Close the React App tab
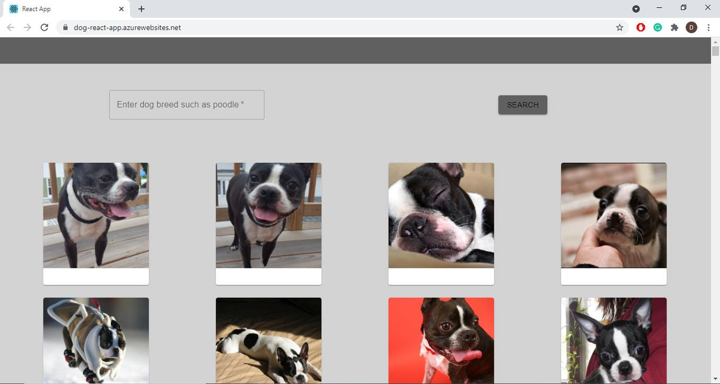The width and height of the screenshot is (720, 384). click(121, 9)
